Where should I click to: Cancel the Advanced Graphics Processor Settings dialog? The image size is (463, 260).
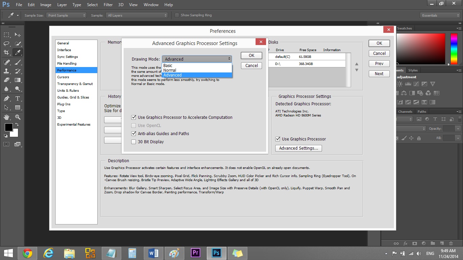click(x=251, y=66)
